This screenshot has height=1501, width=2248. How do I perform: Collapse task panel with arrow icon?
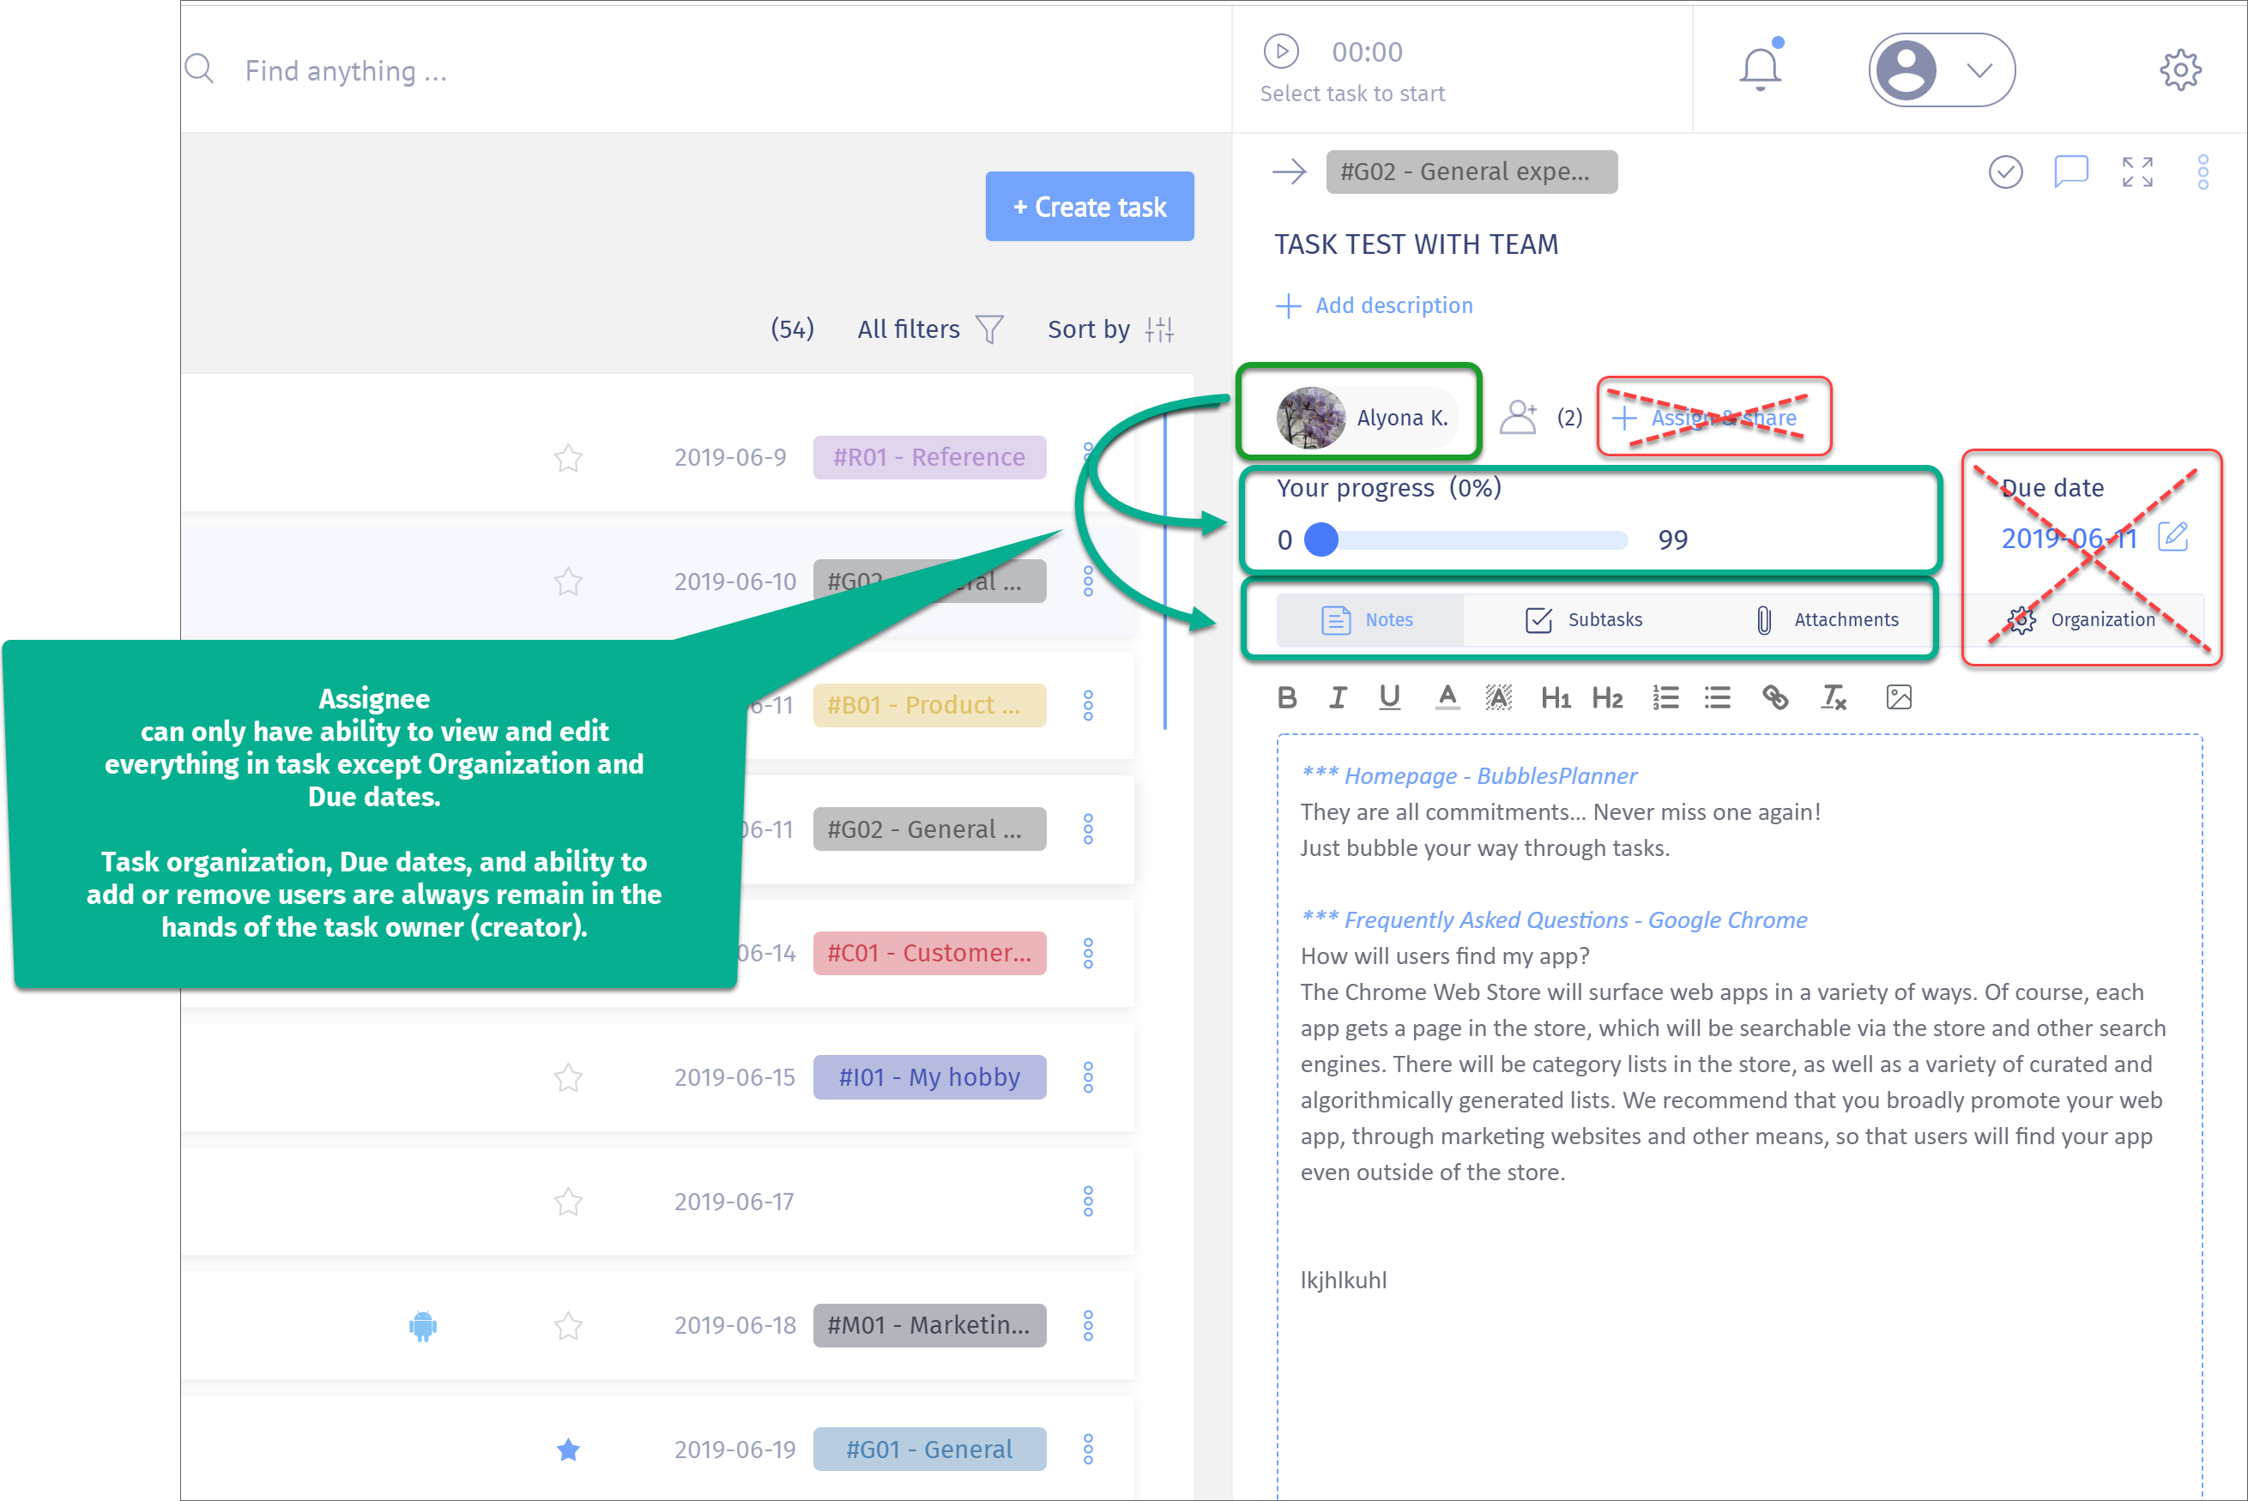pyautogui.click(x=1289, y=172)
